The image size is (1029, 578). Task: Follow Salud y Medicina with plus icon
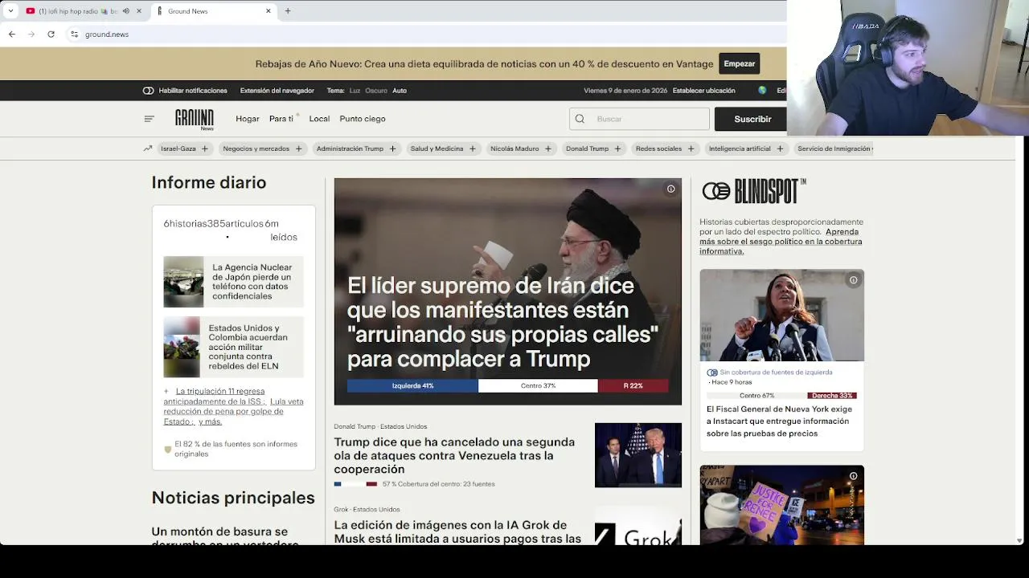472,149
